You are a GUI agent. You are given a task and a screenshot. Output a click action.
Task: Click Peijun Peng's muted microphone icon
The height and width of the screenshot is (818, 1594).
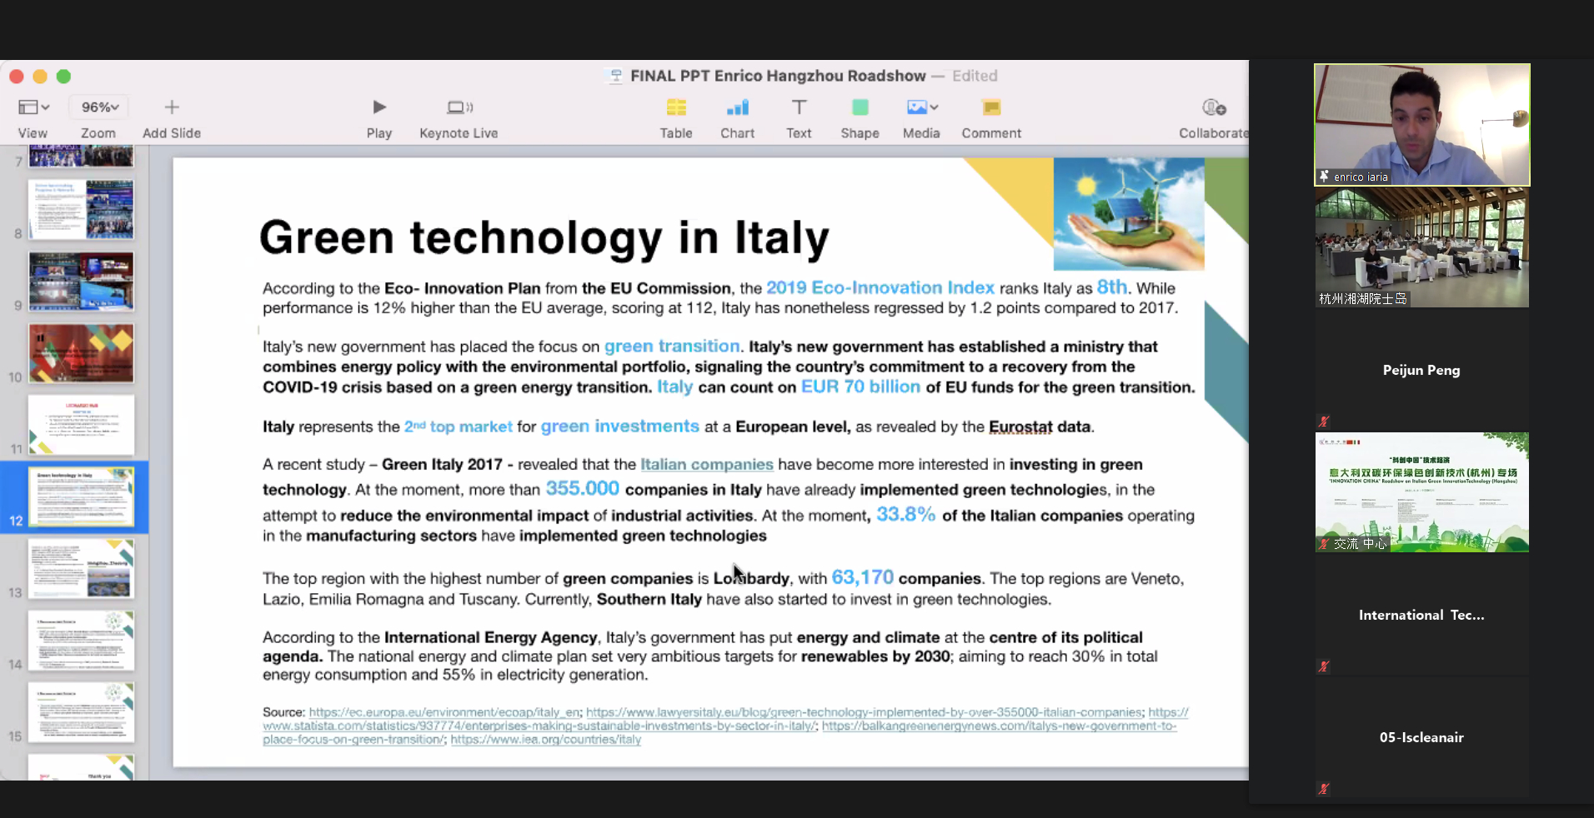point(1324,421)
